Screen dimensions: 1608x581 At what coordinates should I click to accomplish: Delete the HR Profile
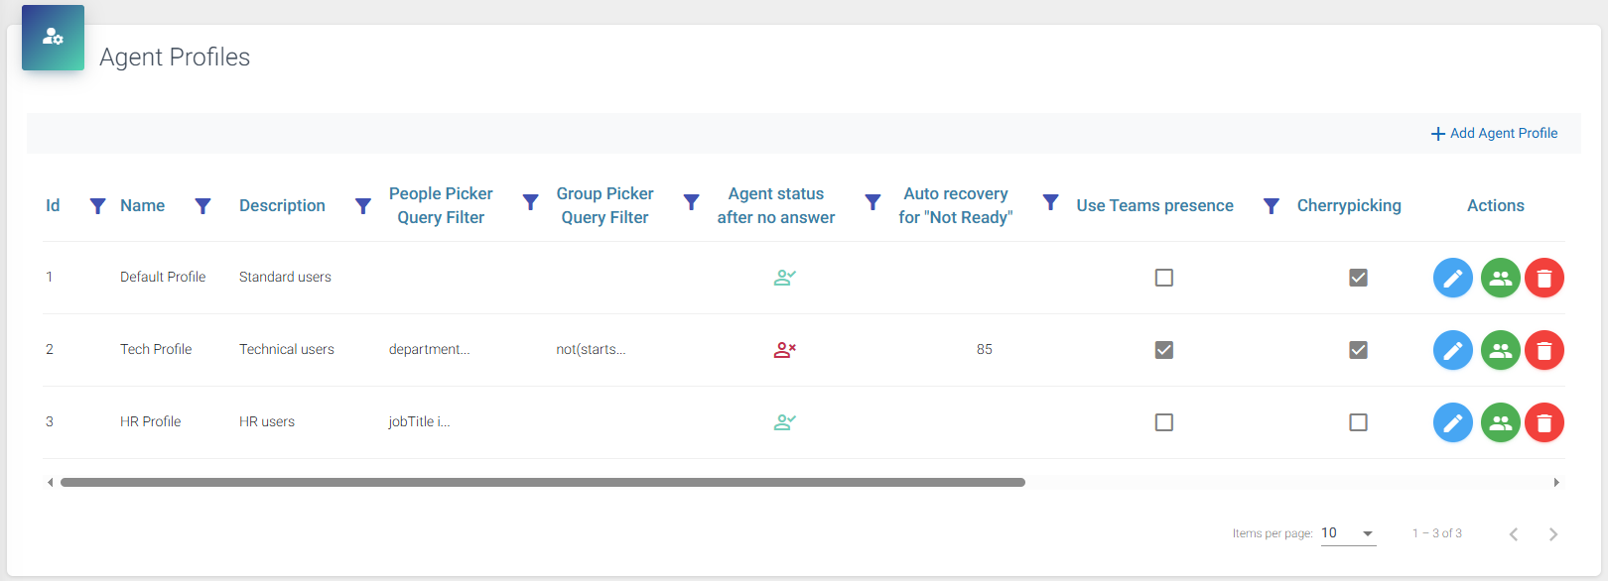[x=1543, y=422]
